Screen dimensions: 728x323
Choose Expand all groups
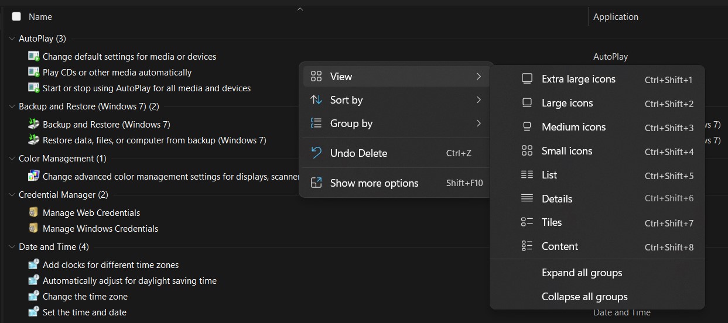582,273
